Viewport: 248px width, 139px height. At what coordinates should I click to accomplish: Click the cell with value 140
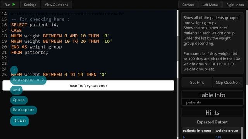coord(219,137)
